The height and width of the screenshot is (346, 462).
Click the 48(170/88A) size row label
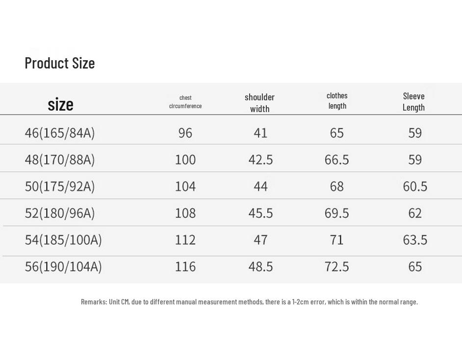[x=60, y=160]
